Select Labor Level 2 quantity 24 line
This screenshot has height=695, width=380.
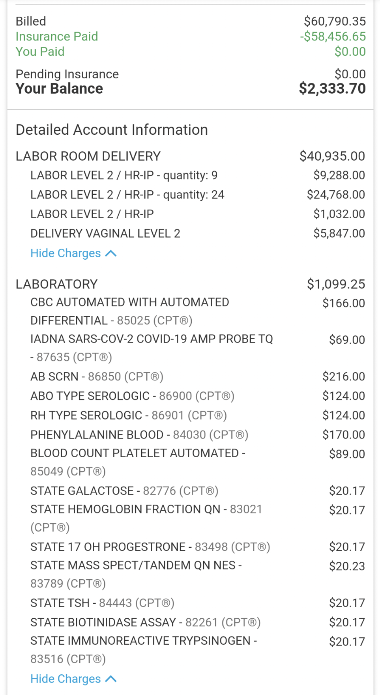point(127,195)
